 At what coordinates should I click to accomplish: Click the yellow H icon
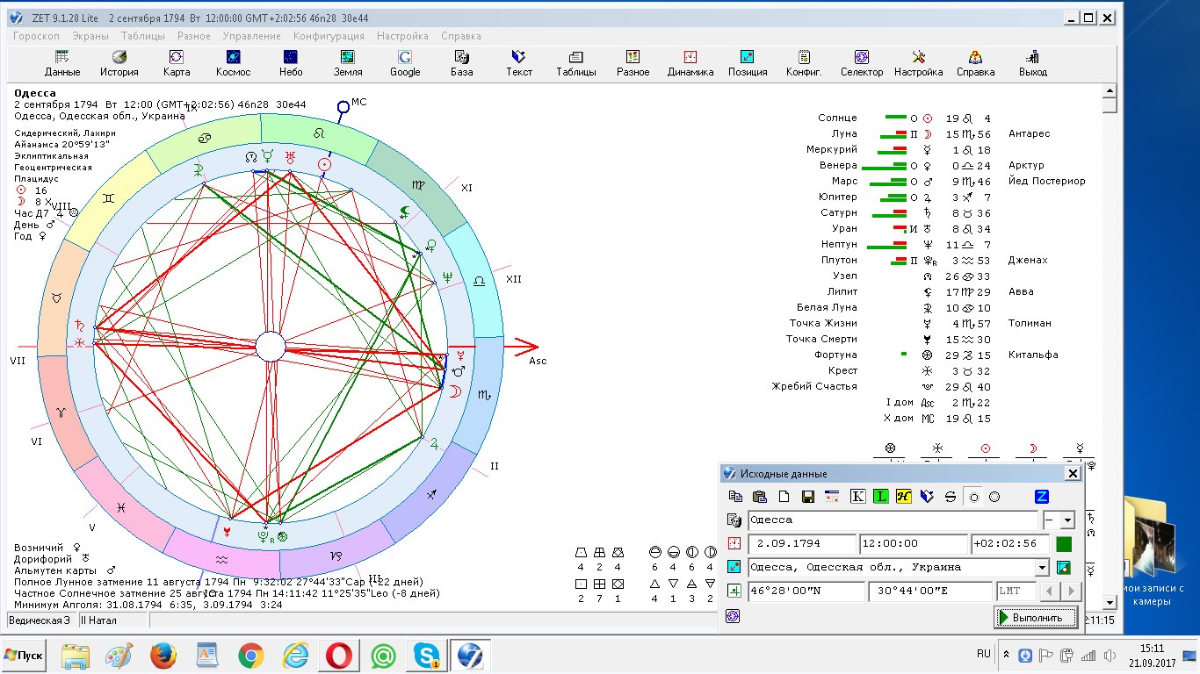click(x=904, y=497)
